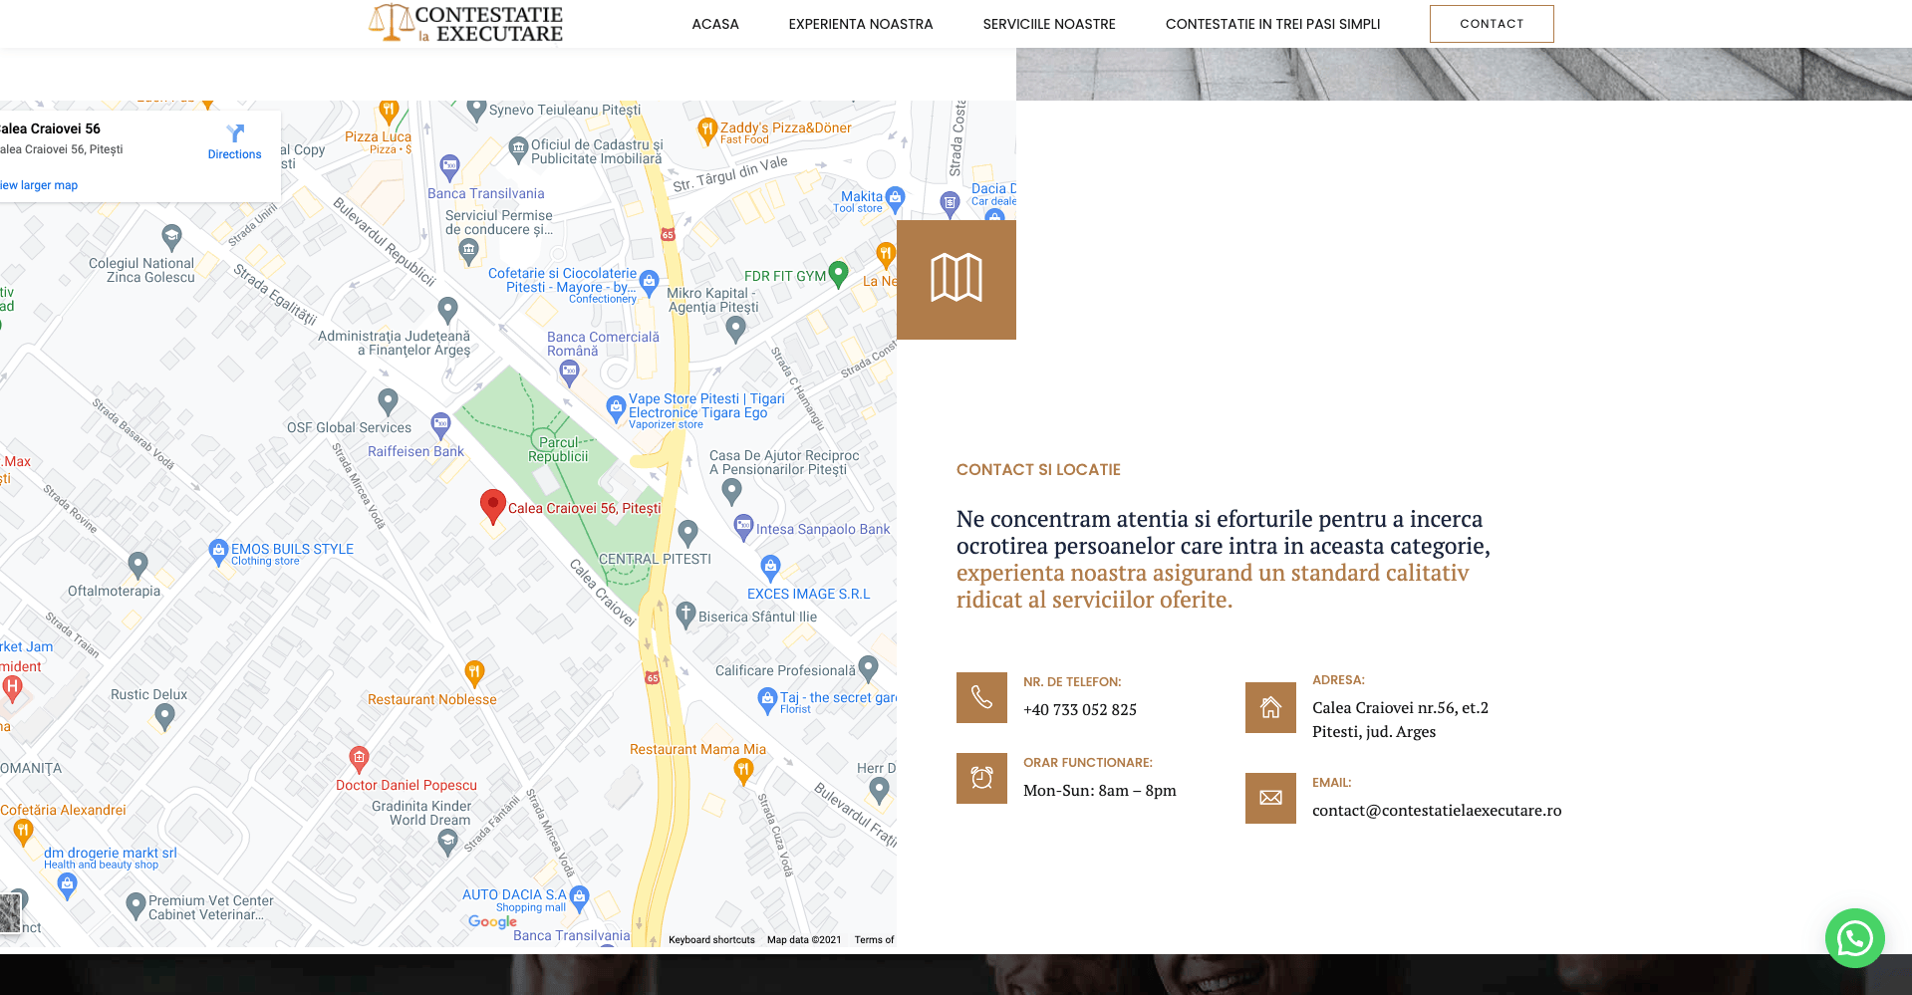This screenshot has height=995, width=1912.
Task: Click the Rustic Delux marker
Action: 165,716
